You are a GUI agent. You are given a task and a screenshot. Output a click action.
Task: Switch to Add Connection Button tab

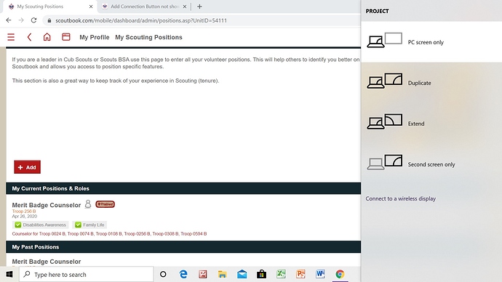144,7
